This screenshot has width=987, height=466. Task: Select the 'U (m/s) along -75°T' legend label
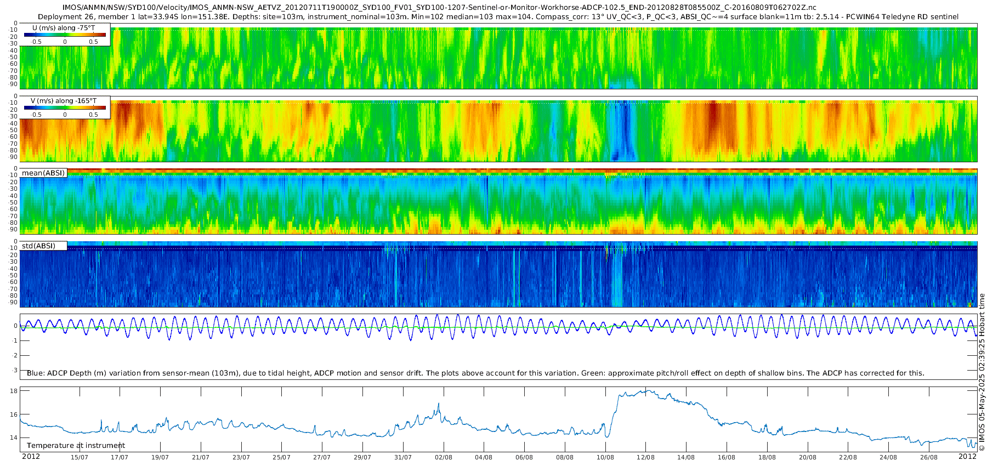click(64, 27)
